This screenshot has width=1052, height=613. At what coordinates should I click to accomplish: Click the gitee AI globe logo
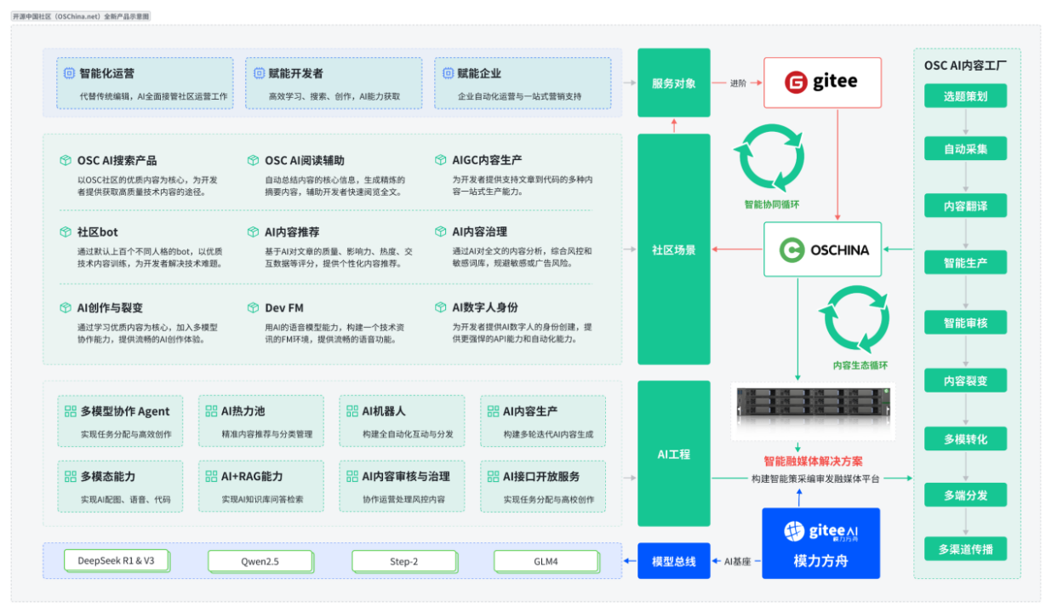click(x=794, y=531)
